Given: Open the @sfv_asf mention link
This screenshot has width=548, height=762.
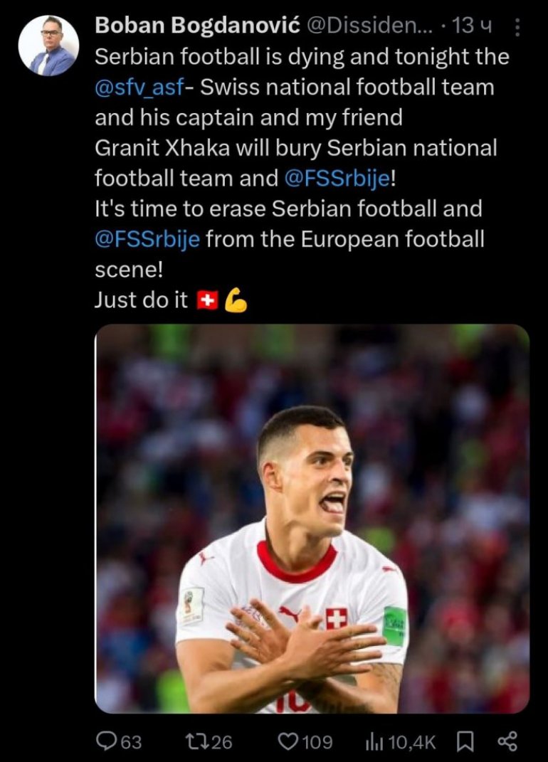Looking at the screenshot, I should [139, 88].
